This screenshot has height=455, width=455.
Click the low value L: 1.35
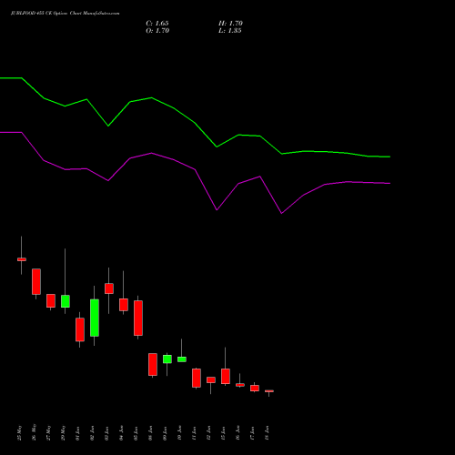[230, 31]
